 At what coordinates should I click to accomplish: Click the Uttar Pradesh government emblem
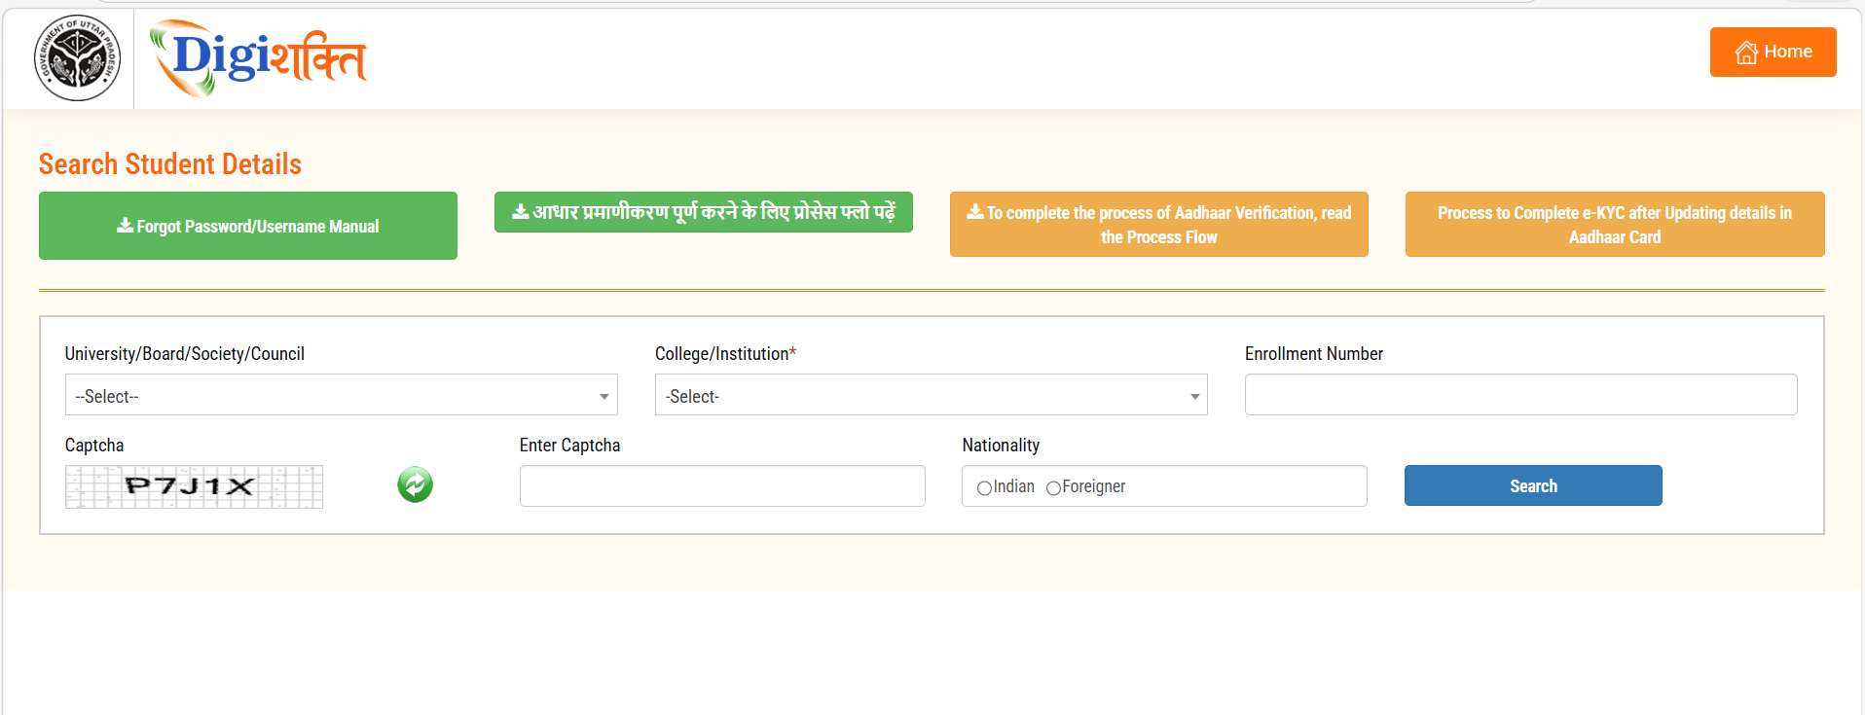tap(77, 58)
